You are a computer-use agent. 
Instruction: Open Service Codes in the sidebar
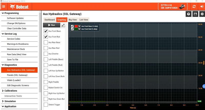coord(14,39)
